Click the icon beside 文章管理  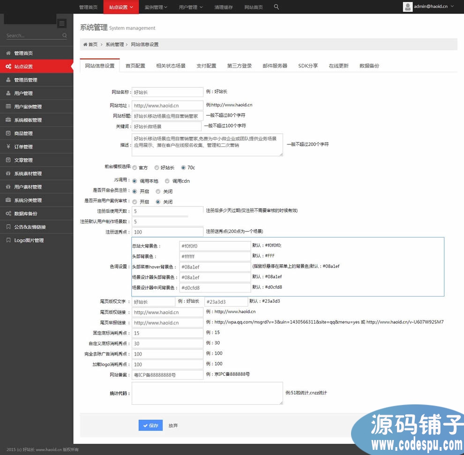(x=8, y=160)
